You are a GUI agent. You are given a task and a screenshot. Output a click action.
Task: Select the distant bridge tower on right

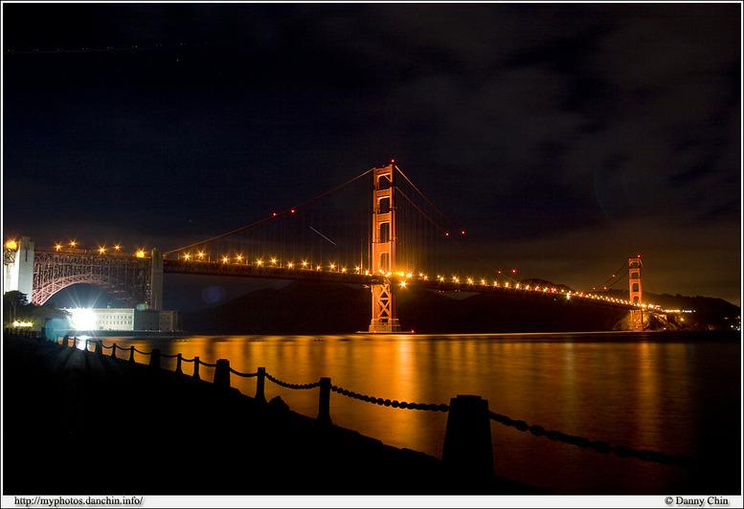(635, 282)
